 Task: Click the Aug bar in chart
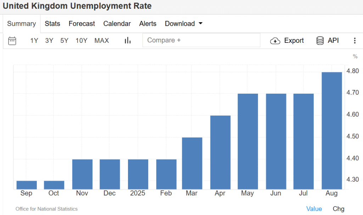click(331, 130)
